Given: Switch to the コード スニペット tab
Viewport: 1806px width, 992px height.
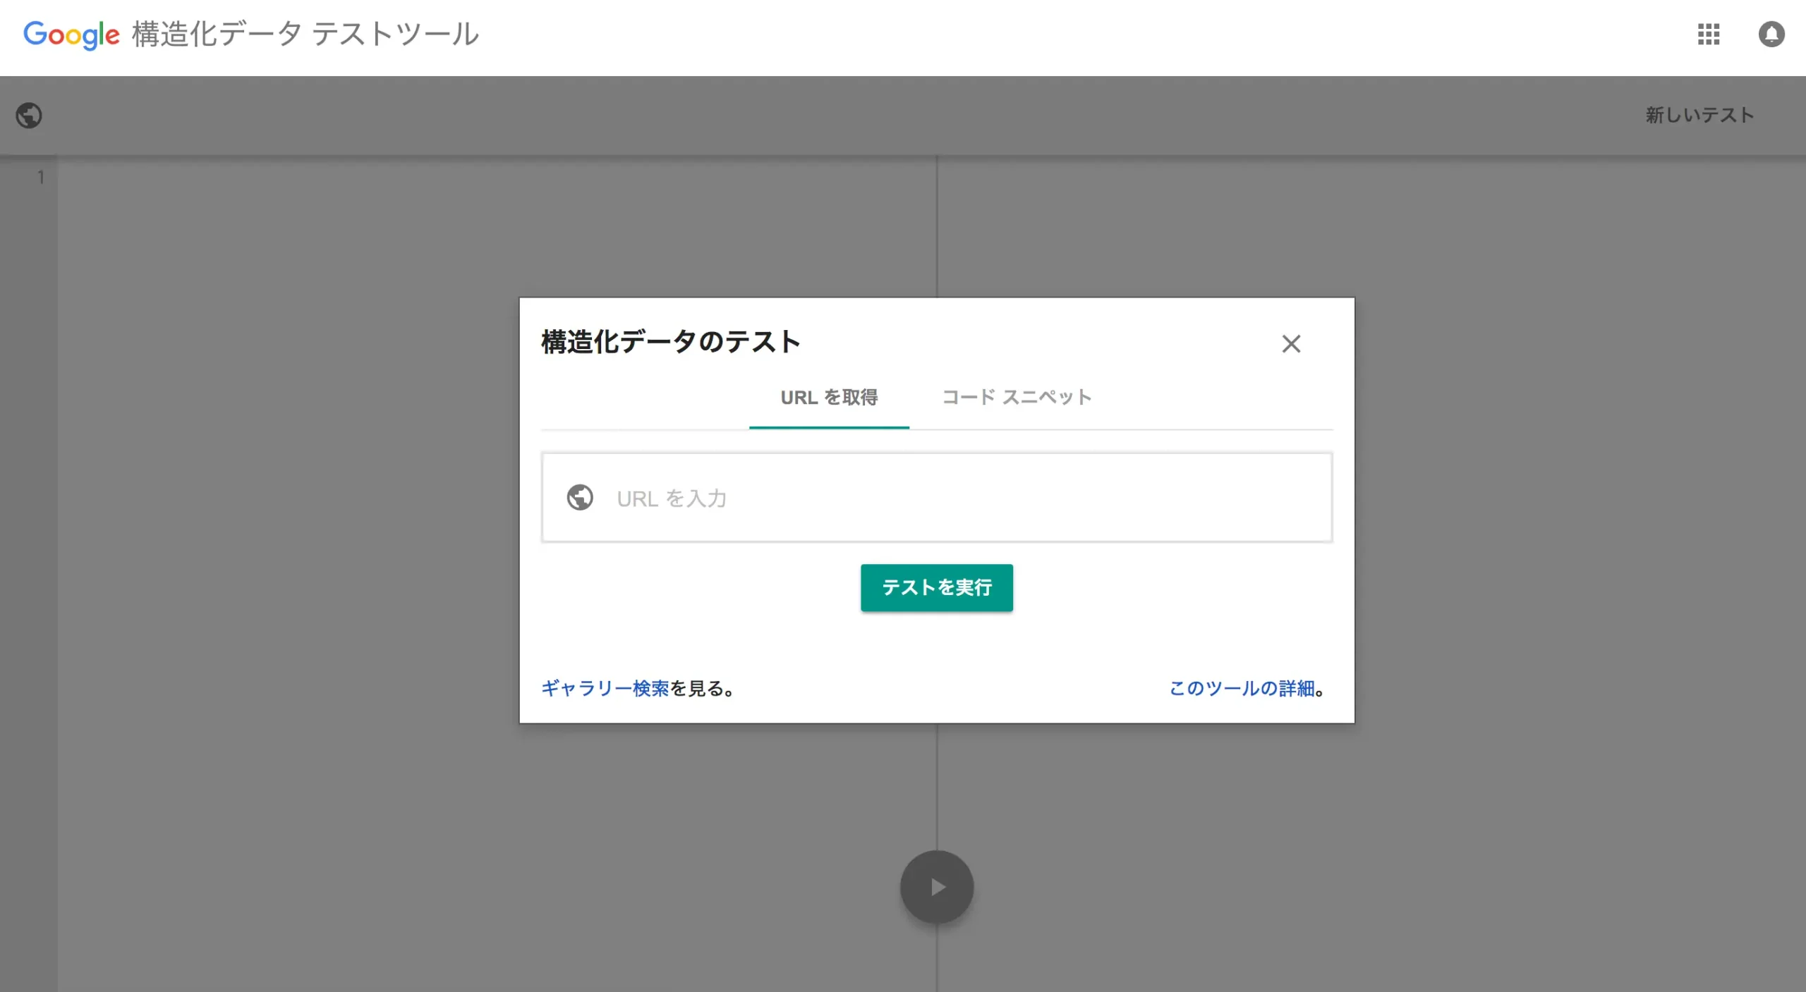Looking at the screenshot, I should [1017, 398].
